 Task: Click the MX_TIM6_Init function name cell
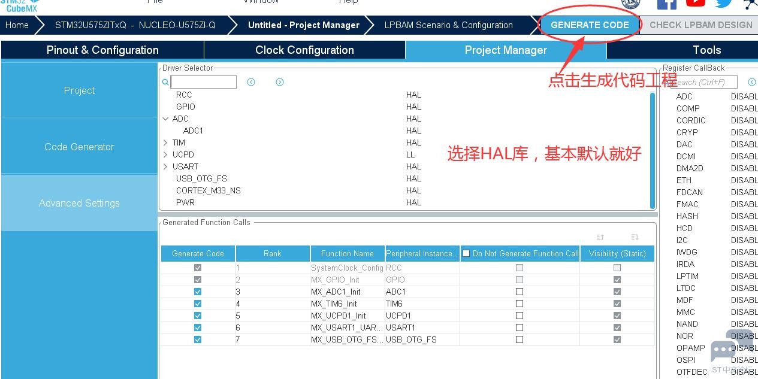point(347,304)
